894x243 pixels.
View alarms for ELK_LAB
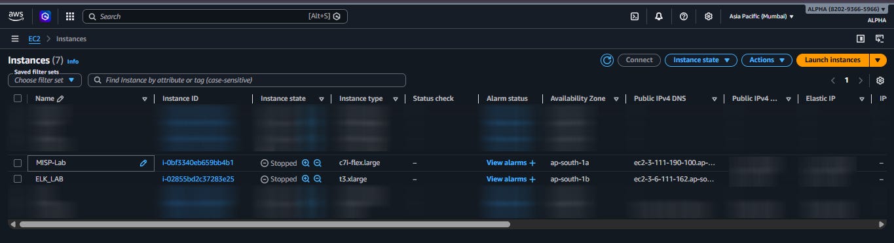pyautogui.click(x=507, y=179)
